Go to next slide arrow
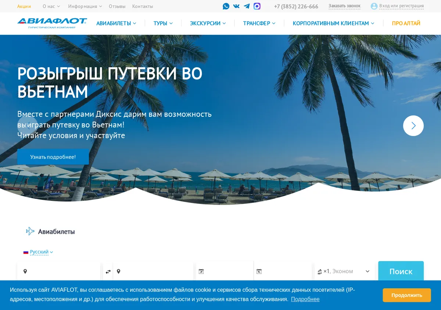This screenshot has width=441, height=310. pos(413,126)
